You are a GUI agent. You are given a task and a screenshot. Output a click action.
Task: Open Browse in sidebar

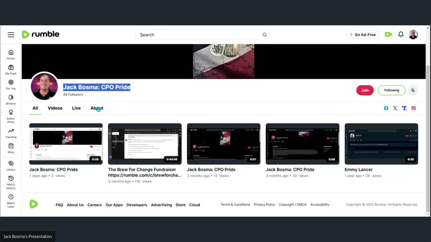coord(11,100)
